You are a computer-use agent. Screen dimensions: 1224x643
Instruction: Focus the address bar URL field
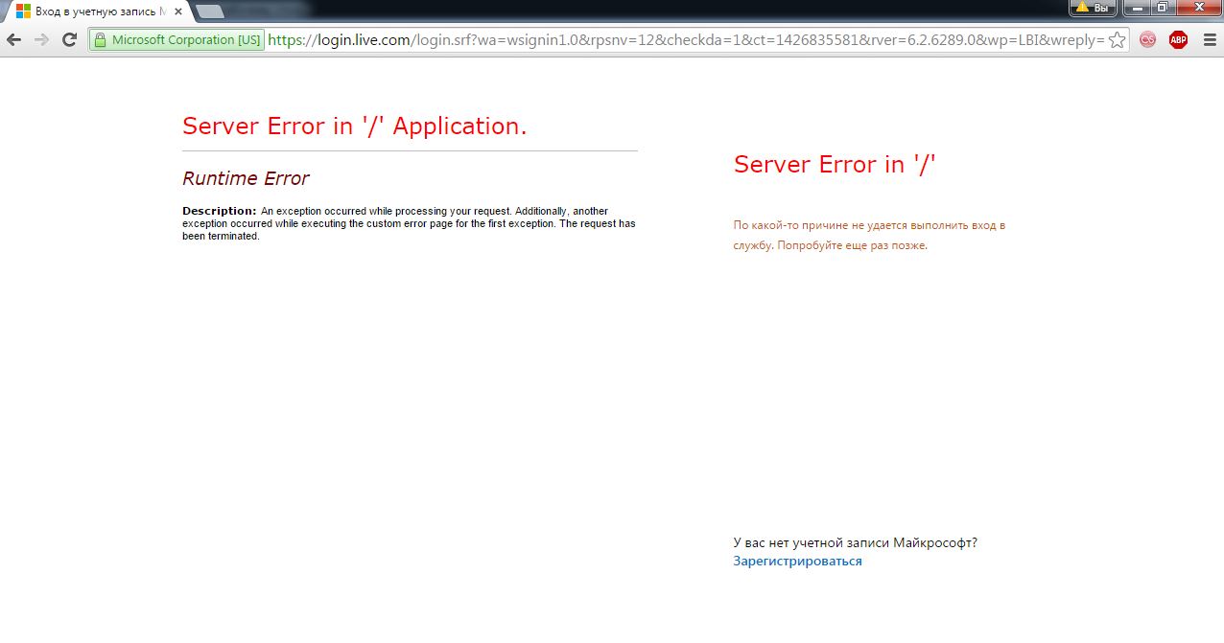pos(671,40)
